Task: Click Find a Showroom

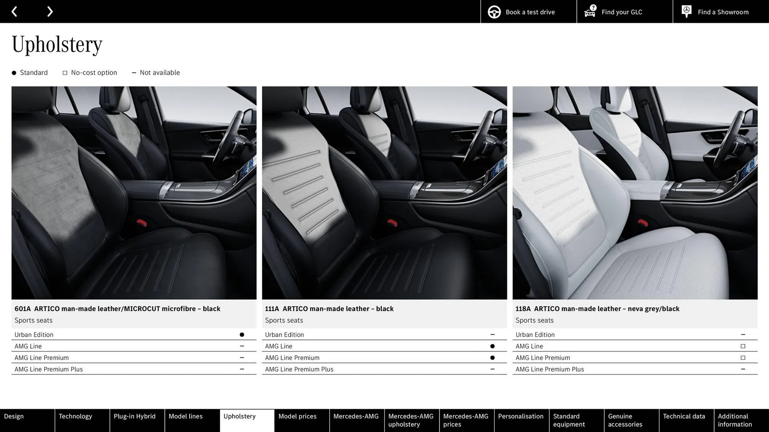Action: click(723, 12)
